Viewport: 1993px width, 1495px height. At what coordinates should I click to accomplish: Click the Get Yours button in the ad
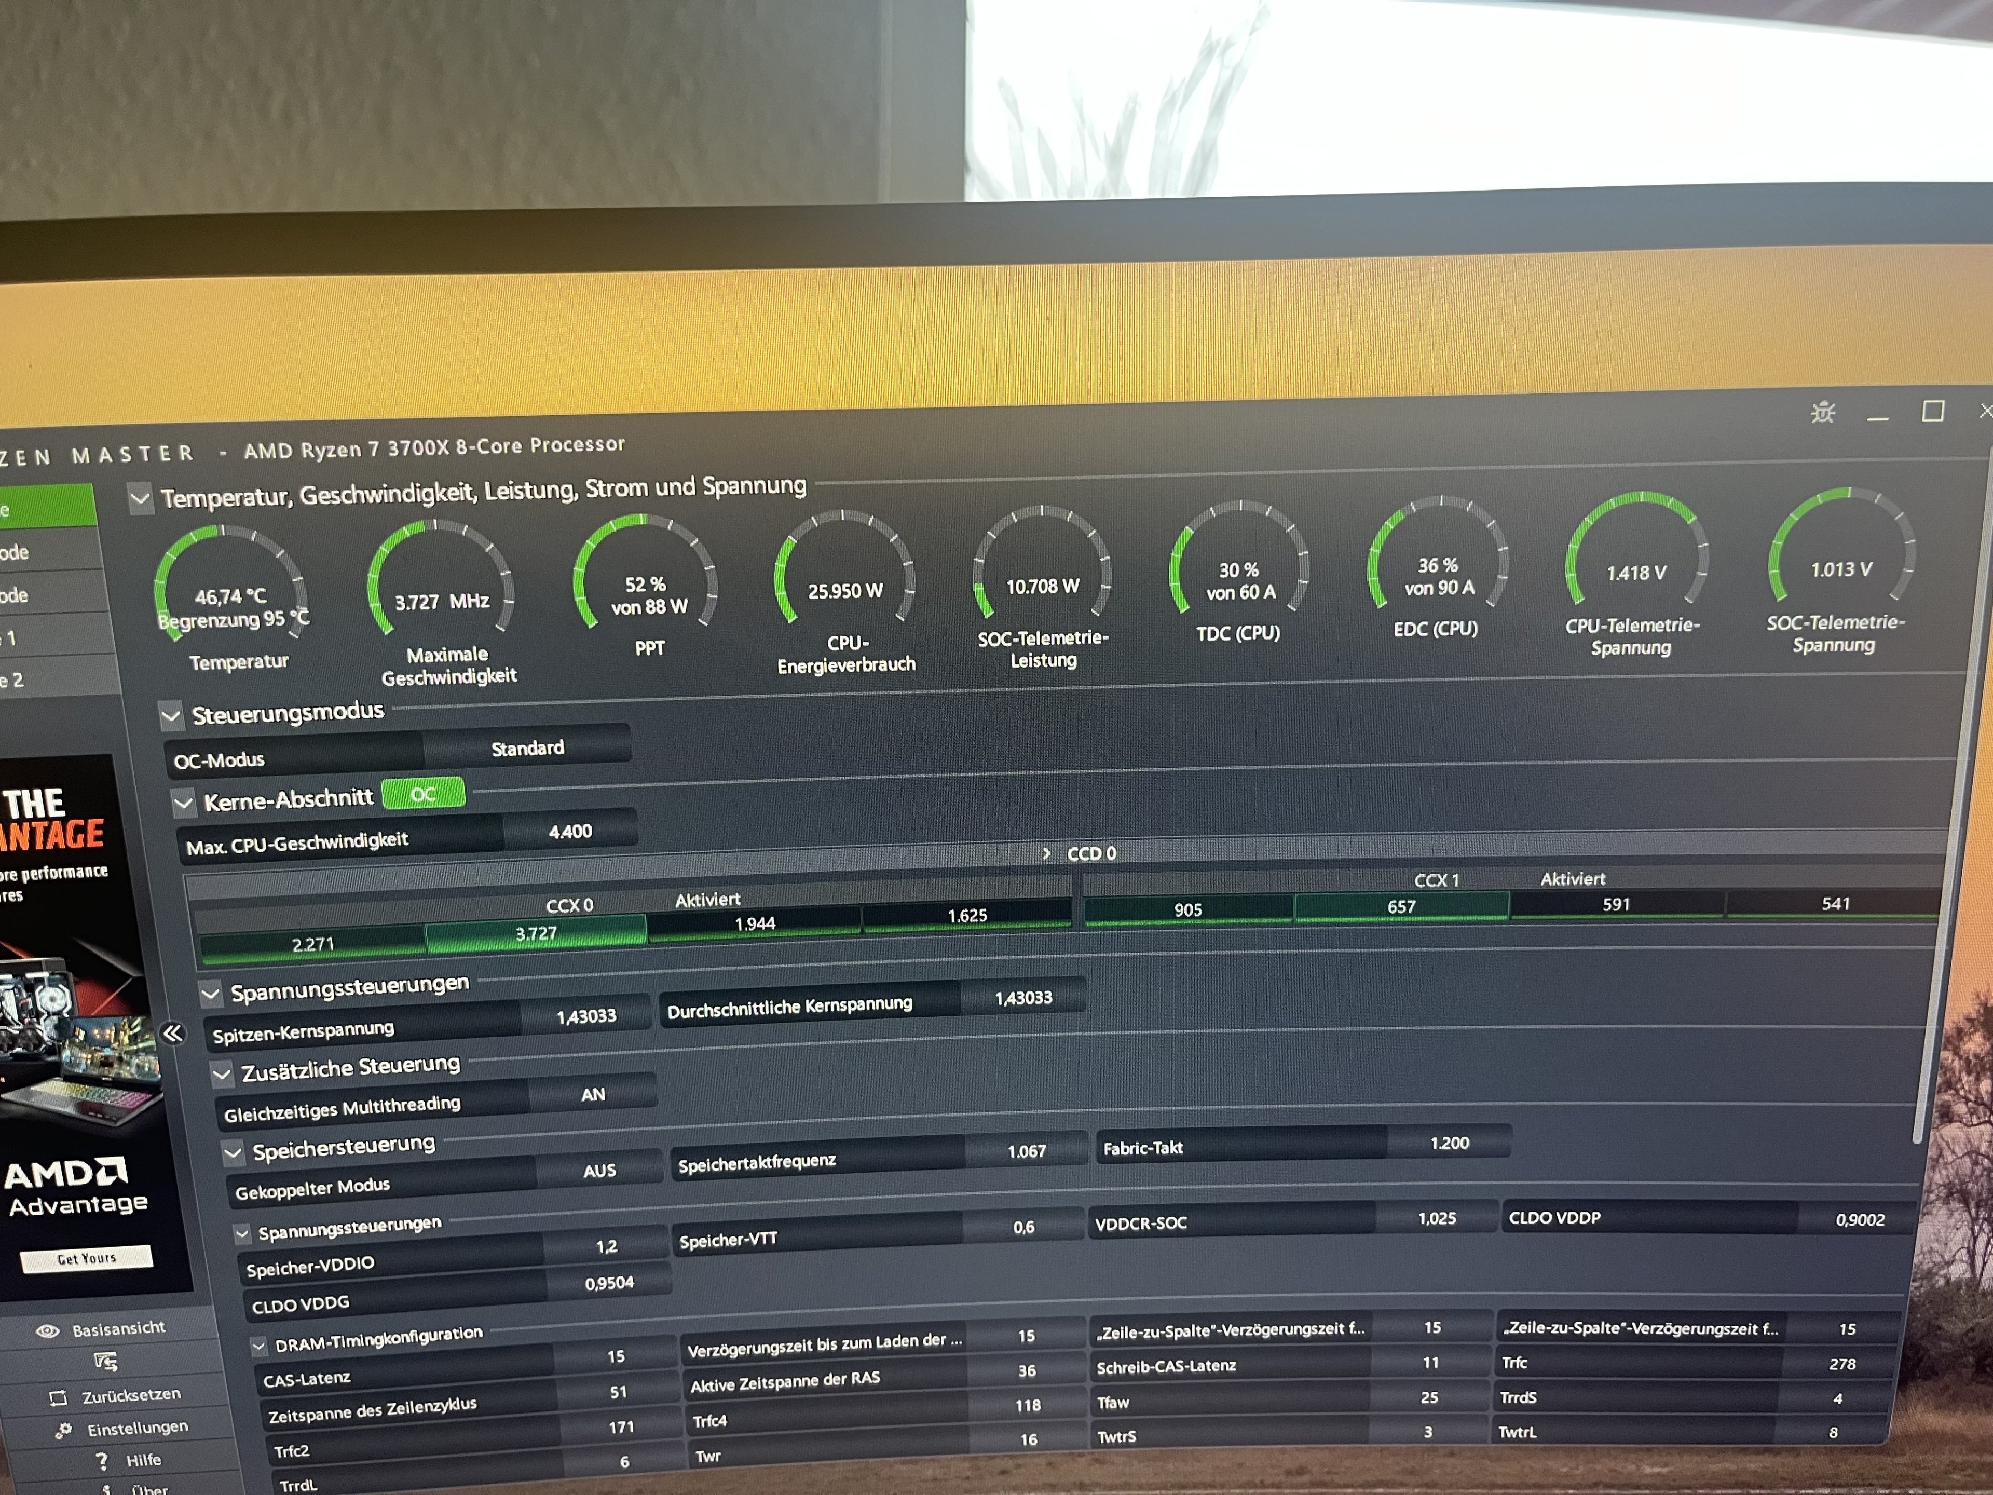click(87, 1258)
